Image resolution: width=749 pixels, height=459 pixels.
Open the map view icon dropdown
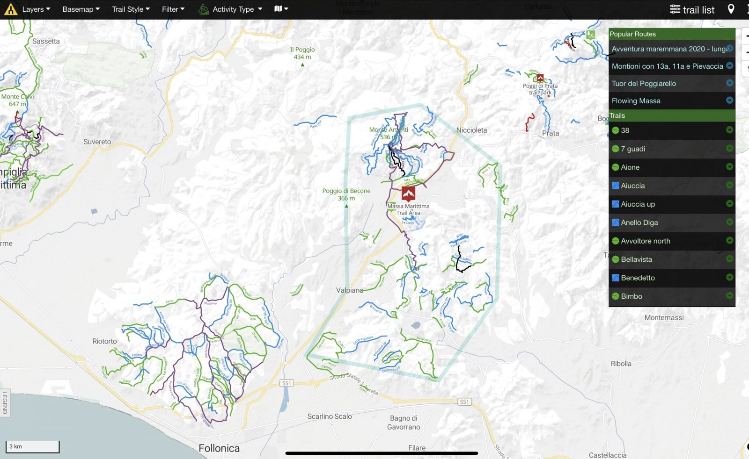point(281,9)
